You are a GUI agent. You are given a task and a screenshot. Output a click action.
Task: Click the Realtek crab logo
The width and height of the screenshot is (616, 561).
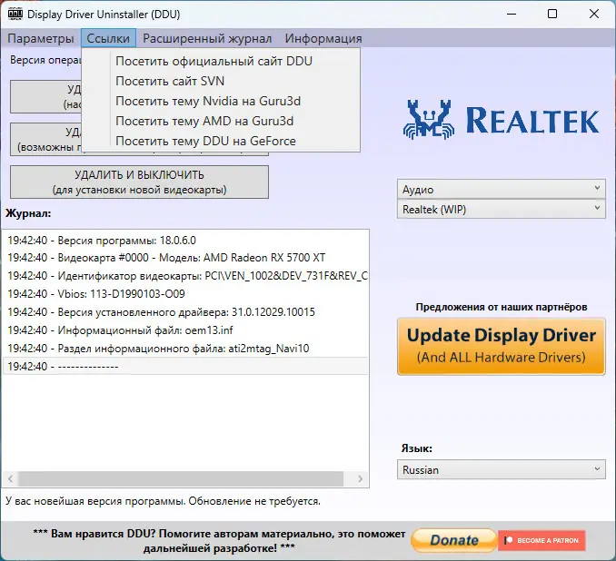pyautogui.click(x=429, y=120)
